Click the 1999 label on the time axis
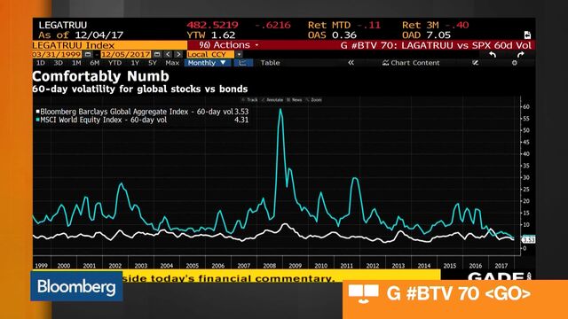This screenshot has width=568, height=319. pos(41,266)
